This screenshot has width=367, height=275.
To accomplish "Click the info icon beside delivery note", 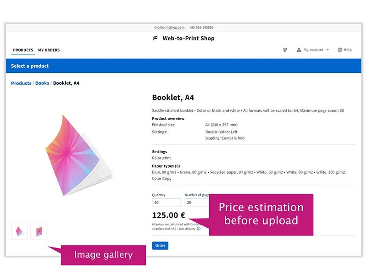I will (199, 228).
